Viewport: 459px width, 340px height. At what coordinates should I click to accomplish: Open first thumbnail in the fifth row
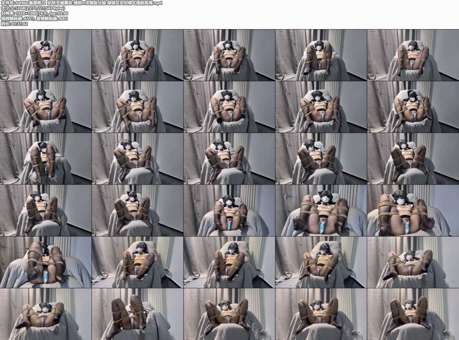tap(46, 262)
